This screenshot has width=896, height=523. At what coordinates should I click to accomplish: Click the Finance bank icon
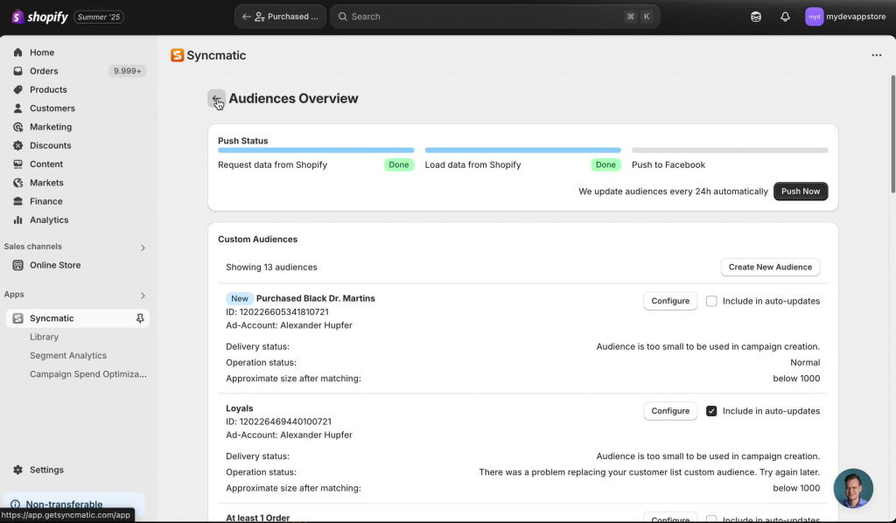(x=17, y=201)
